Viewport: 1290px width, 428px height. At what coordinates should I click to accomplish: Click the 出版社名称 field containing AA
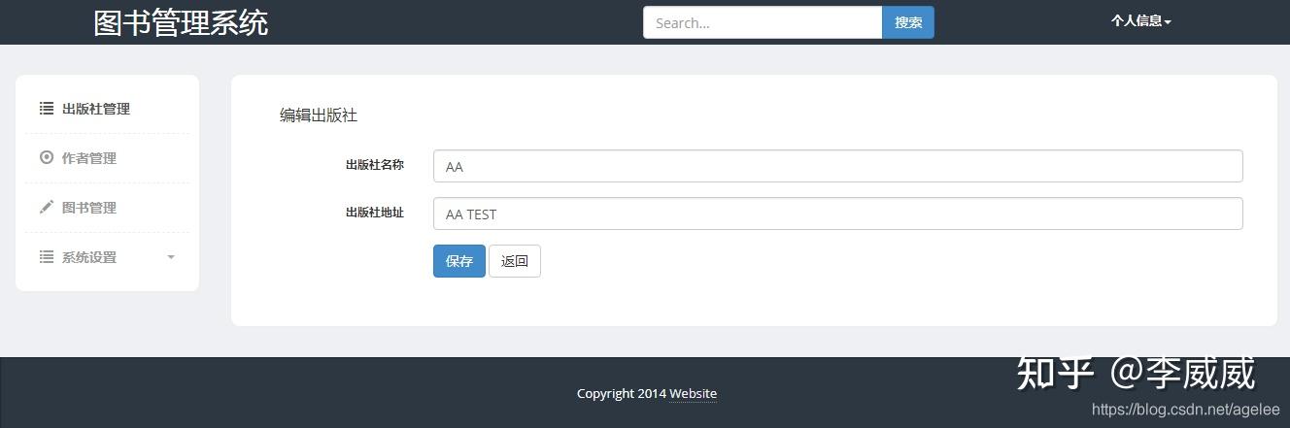pyautogui.click(x=837, y=166)
